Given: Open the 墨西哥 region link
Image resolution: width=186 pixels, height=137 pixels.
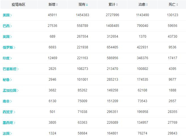Looking at the screenshot, I should (8, 123).
